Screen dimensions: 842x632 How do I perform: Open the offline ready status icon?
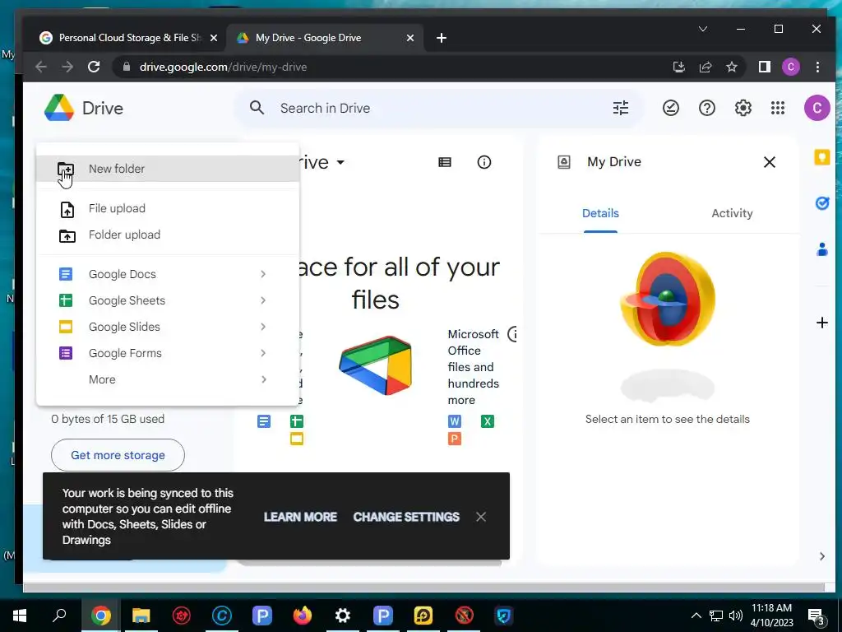(671, 108)
